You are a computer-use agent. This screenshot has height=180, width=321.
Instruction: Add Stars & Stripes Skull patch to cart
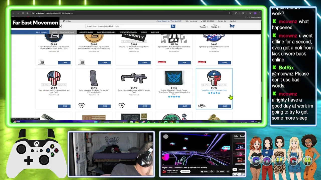(64, 106)
